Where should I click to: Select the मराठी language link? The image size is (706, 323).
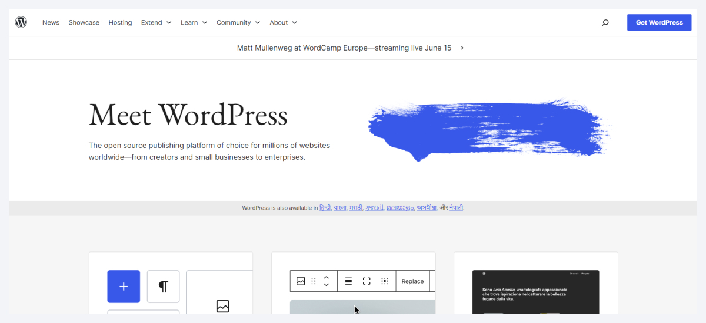pos(355,208)
